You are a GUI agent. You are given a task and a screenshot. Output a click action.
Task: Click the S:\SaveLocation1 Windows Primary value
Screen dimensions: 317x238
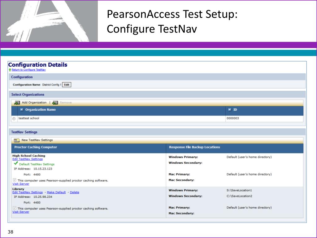tap(239, 190)
